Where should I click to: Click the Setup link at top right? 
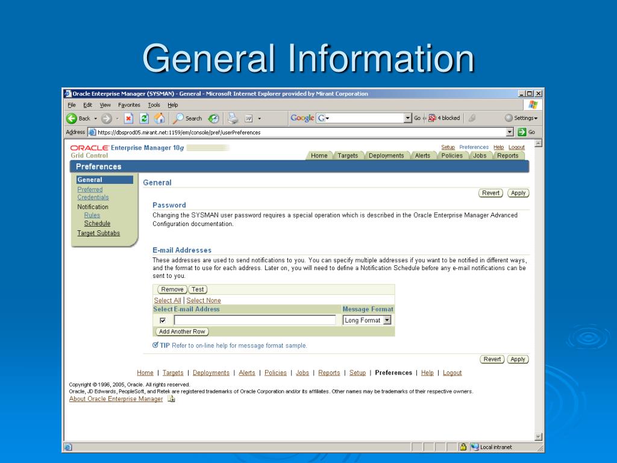(x=448, y=147)
